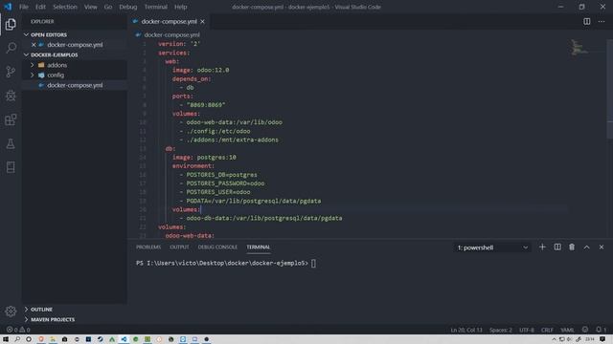Click the editor minimap preview
613x344 pixels.
579,47
